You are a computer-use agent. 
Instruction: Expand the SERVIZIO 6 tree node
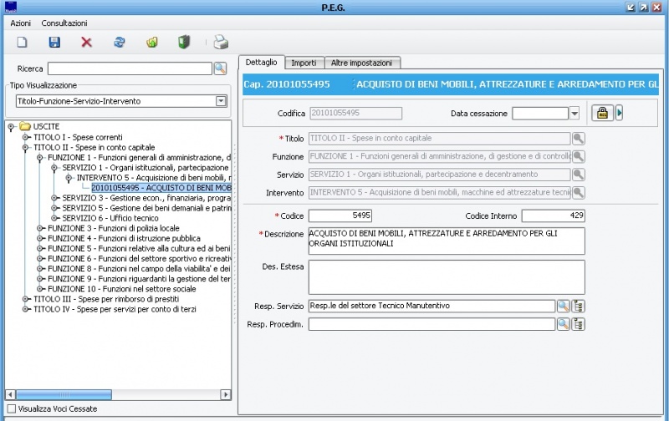coord(54,218)
